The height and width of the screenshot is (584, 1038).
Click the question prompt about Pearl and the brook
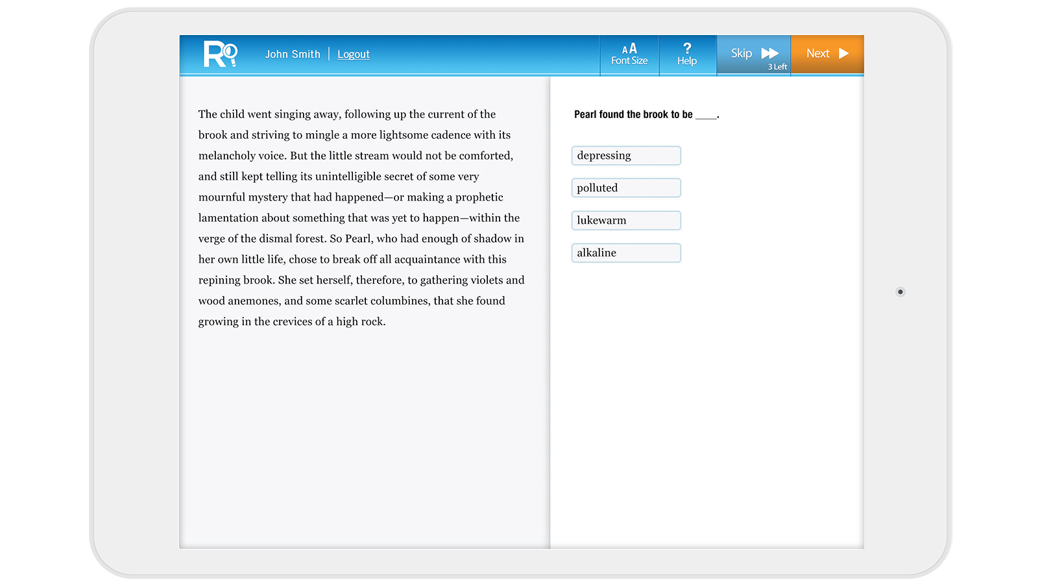pyautogui.click(x=646, y=114)
